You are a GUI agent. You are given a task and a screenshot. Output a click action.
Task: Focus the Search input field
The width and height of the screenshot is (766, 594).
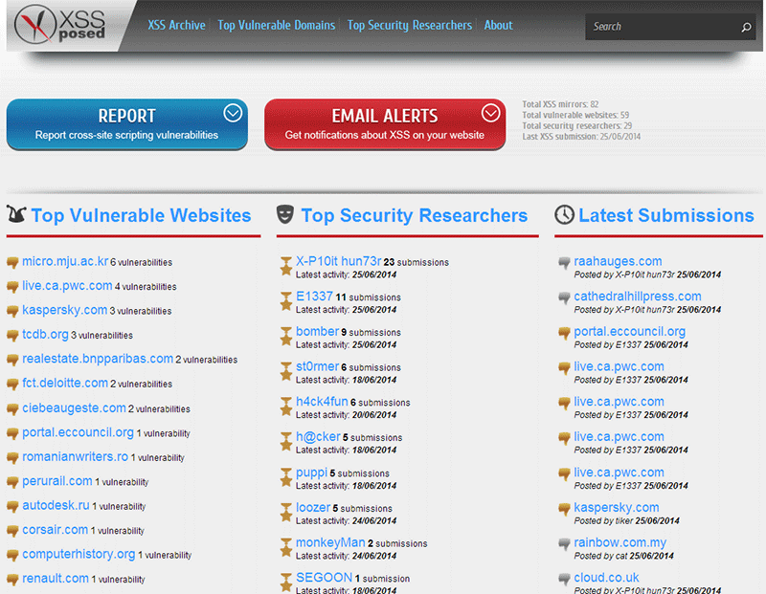click(x=665, y=27)
